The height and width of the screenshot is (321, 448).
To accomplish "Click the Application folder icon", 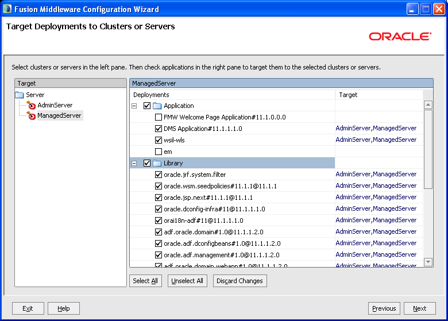I will (157, 106).
